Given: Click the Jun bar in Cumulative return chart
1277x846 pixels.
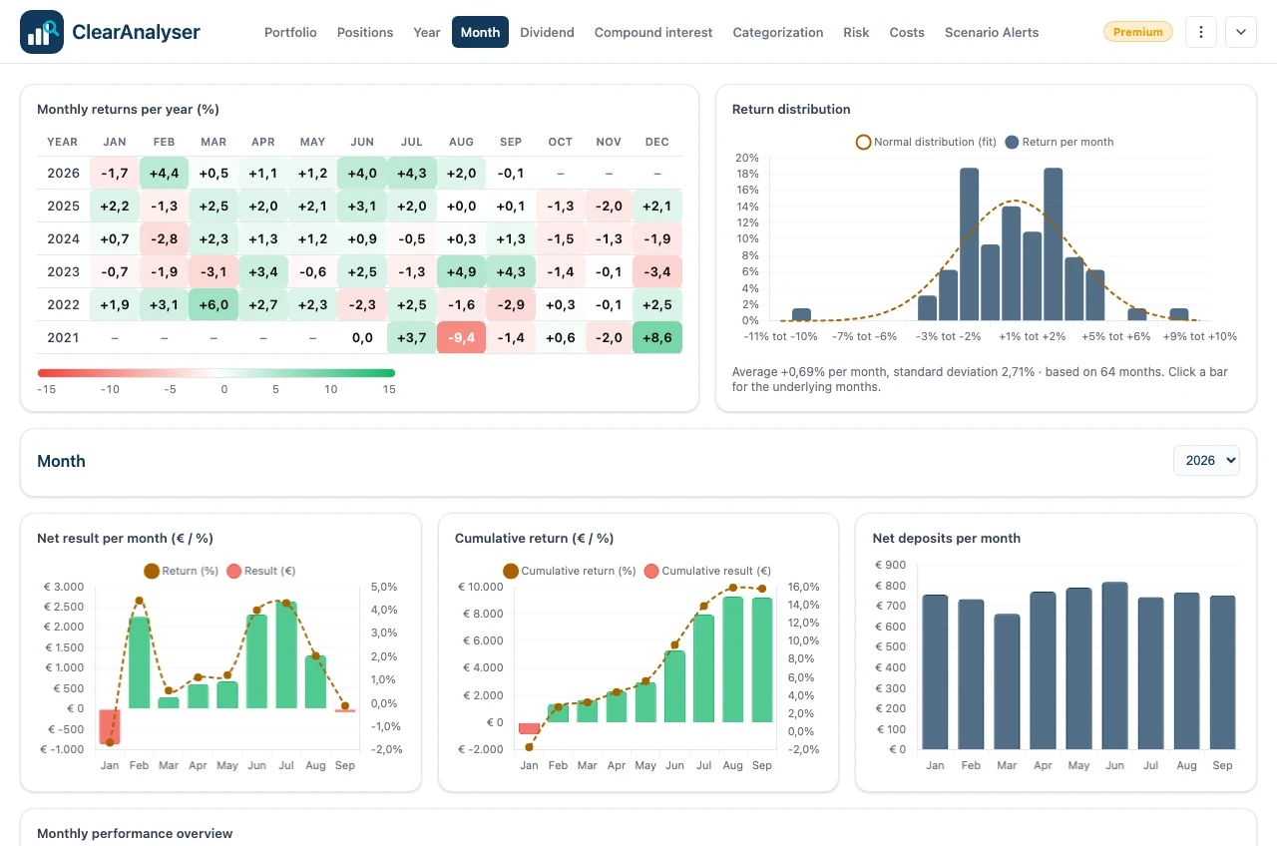Looking at the screenshot, I should tap(674, 686).
